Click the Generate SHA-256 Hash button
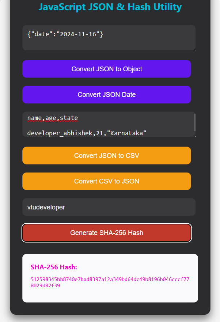Image resolution: width=220 pixels, height=322 pixels. (107, 233)
